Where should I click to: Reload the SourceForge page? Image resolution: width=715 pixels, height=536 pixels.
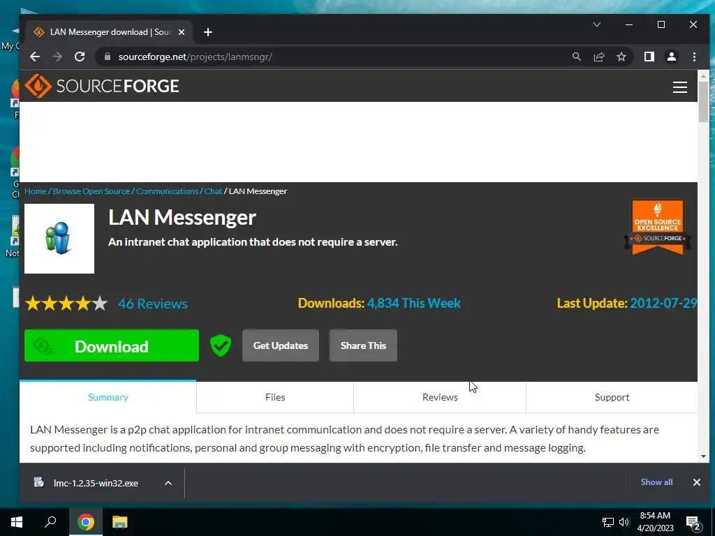(80, 57)
